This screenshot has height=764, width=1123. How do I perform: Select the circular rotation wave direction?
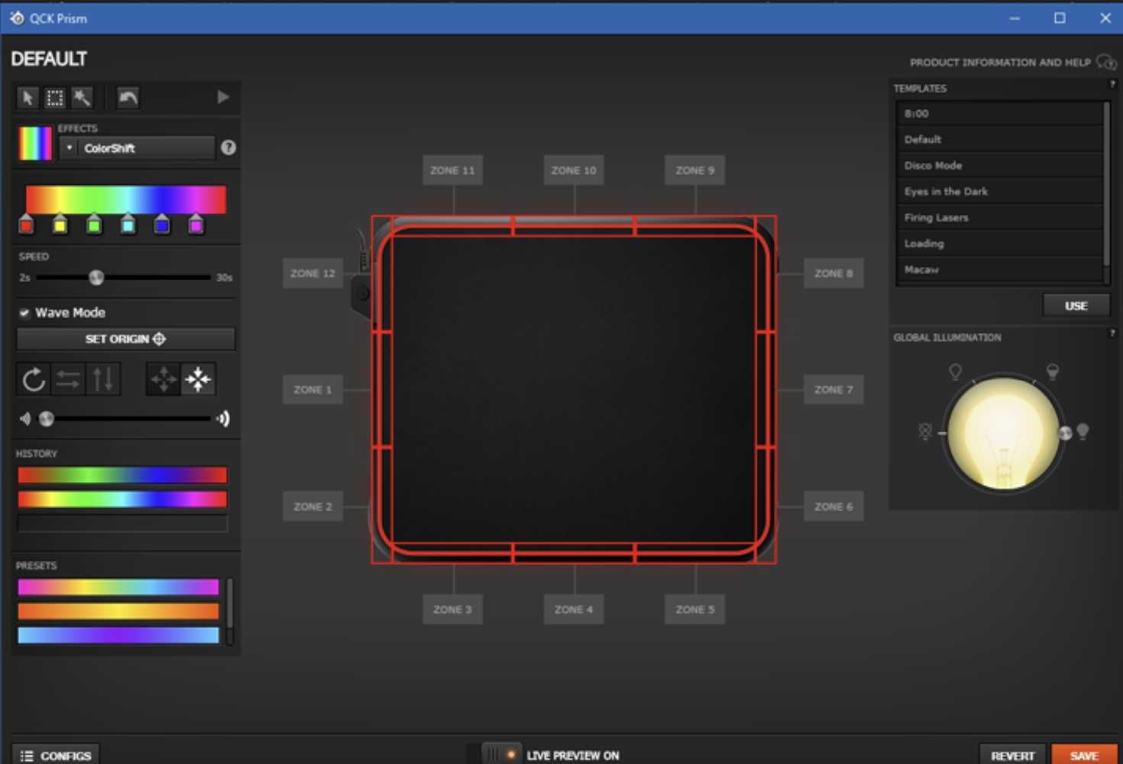tap(34, 379)
